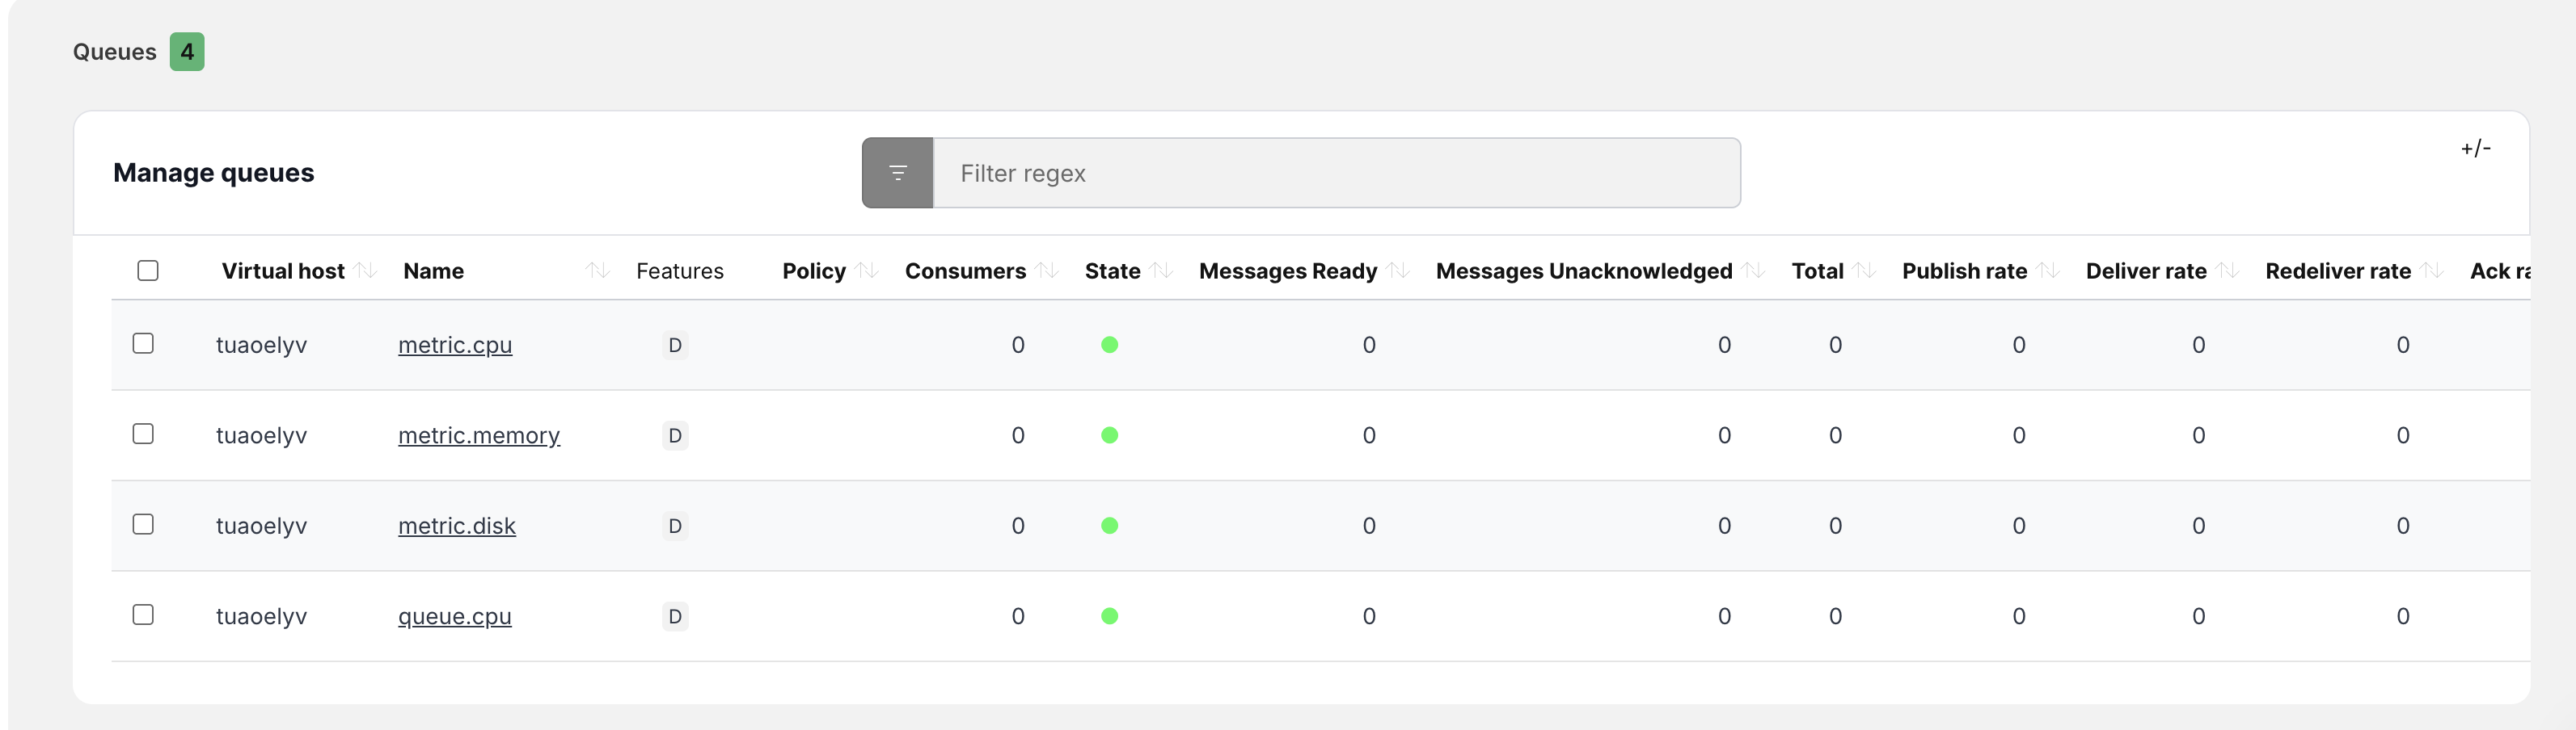
Task: Click the filter icon beside the regex field
Action: (896, 172)
